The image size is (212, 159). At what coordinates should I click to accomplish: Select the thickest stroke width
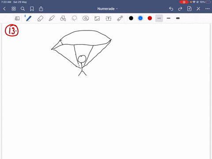pyautogui.click(x=178, y=18)
